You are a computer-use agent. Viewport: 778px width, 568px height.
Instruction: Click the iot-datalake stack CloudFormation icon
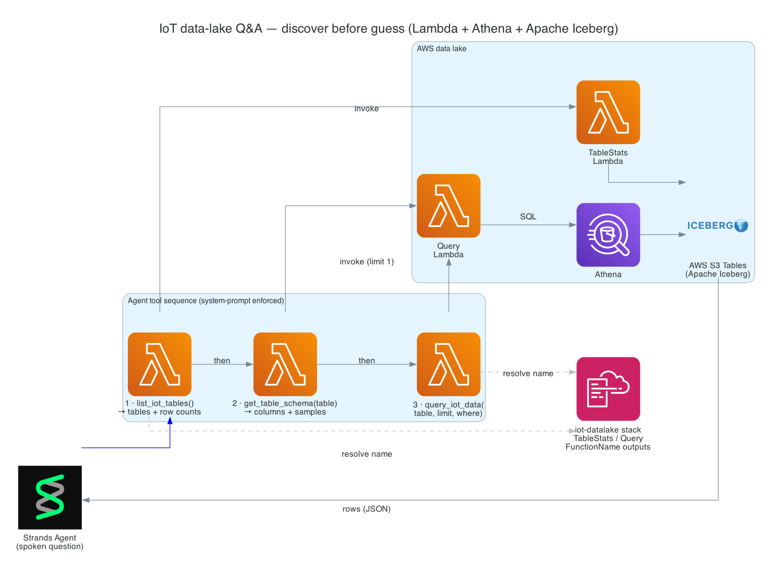coord(608,389)
